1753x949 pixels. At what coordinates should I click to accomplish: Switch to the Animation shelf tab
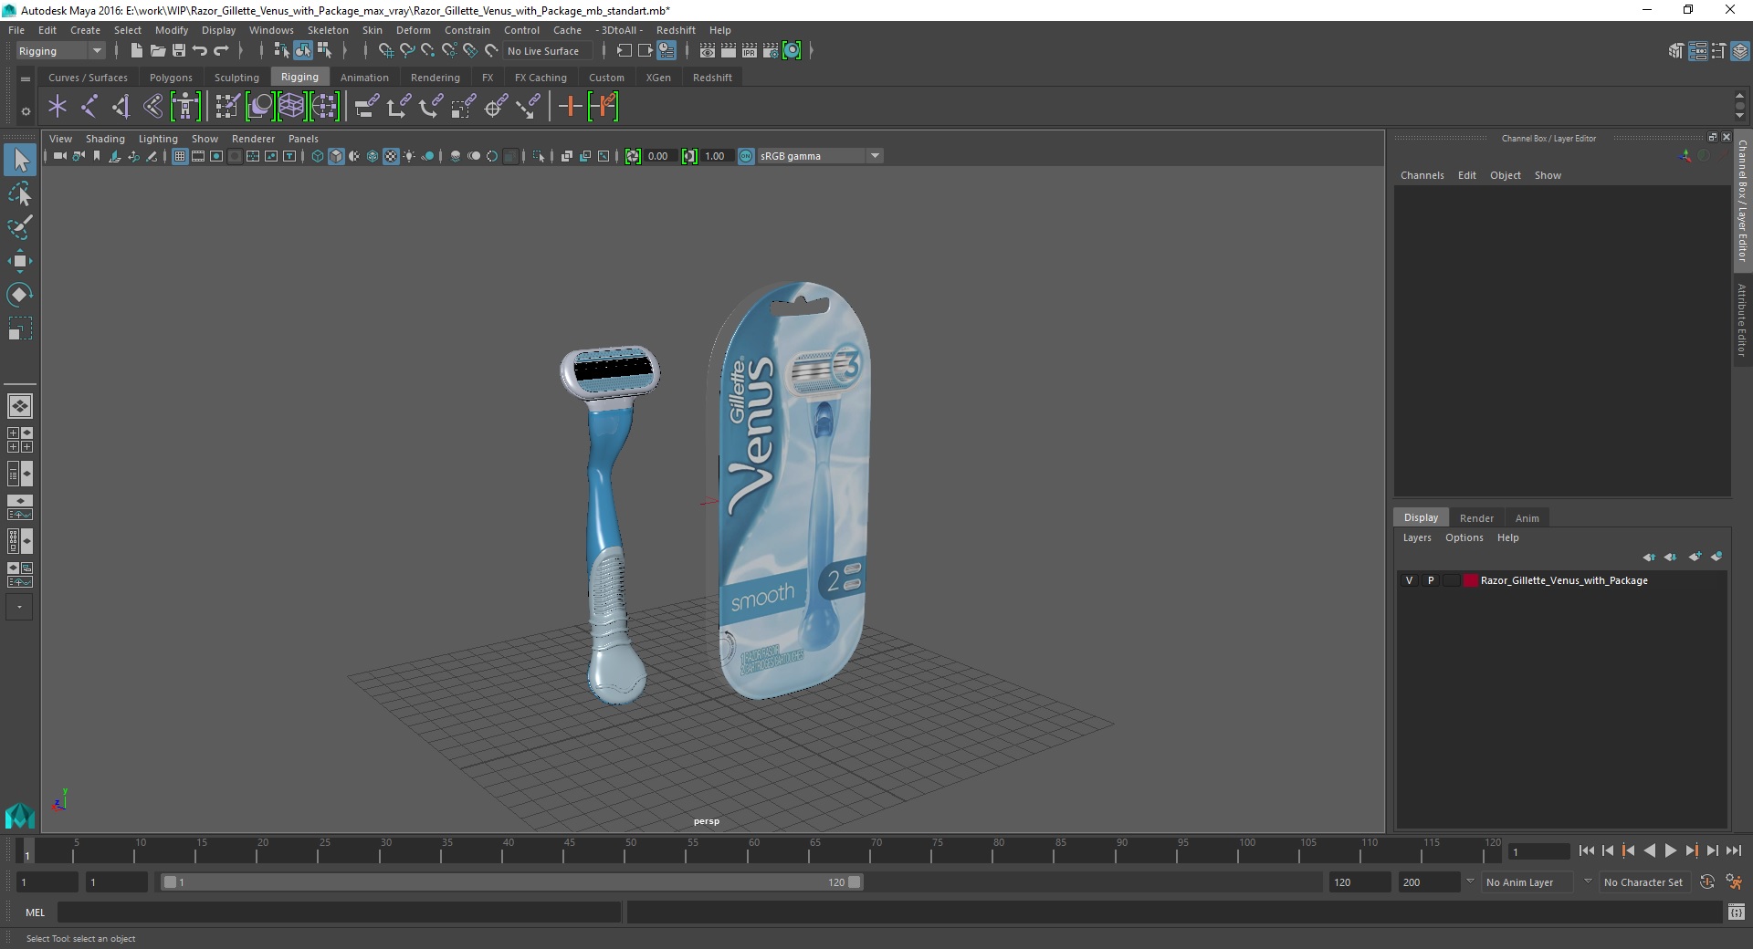(x=364, y=78)
